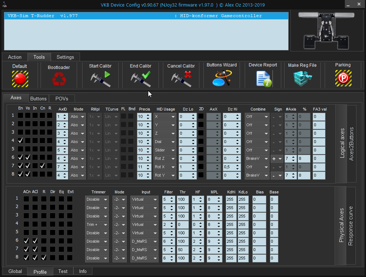Click Dz Hi field showing 0,5

pos(232,167)
